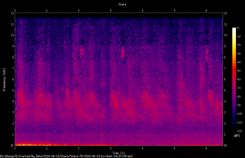
Task: Click the bright chirp near 8.5 kHz at 3.4 seconds
Action: 122,52
